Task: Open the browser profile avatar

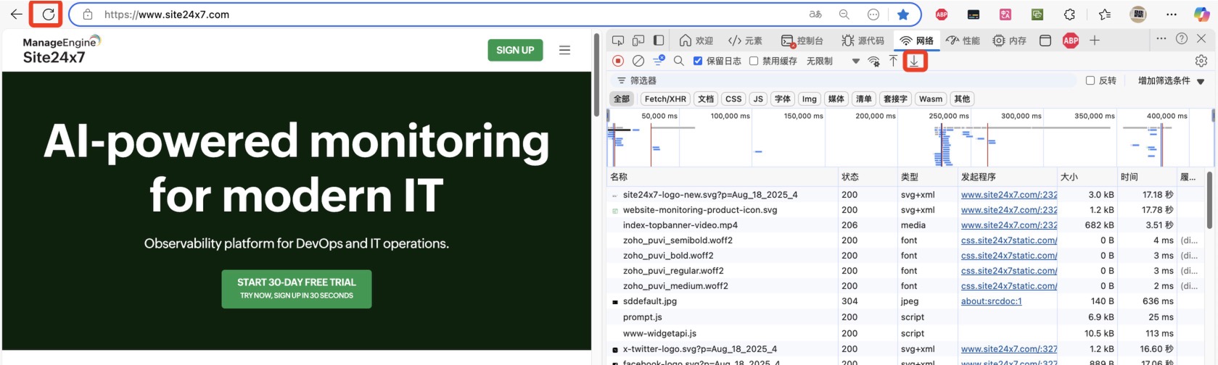Action: [x=1138, y=14]
